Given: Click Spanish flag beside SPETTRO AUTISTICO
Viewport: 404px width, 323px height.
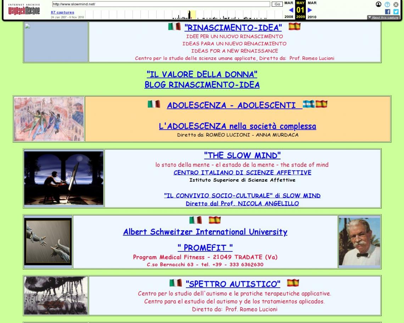Looking at the screenshot, I should tap(293, 283).
